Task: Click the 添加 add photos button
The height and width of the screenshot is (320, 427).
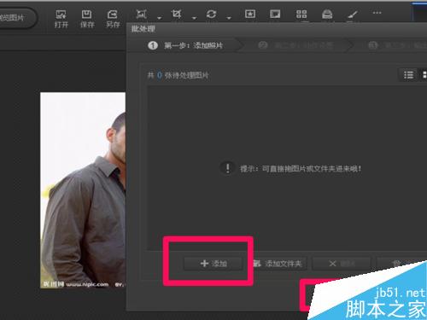Action: click(213, 264)
